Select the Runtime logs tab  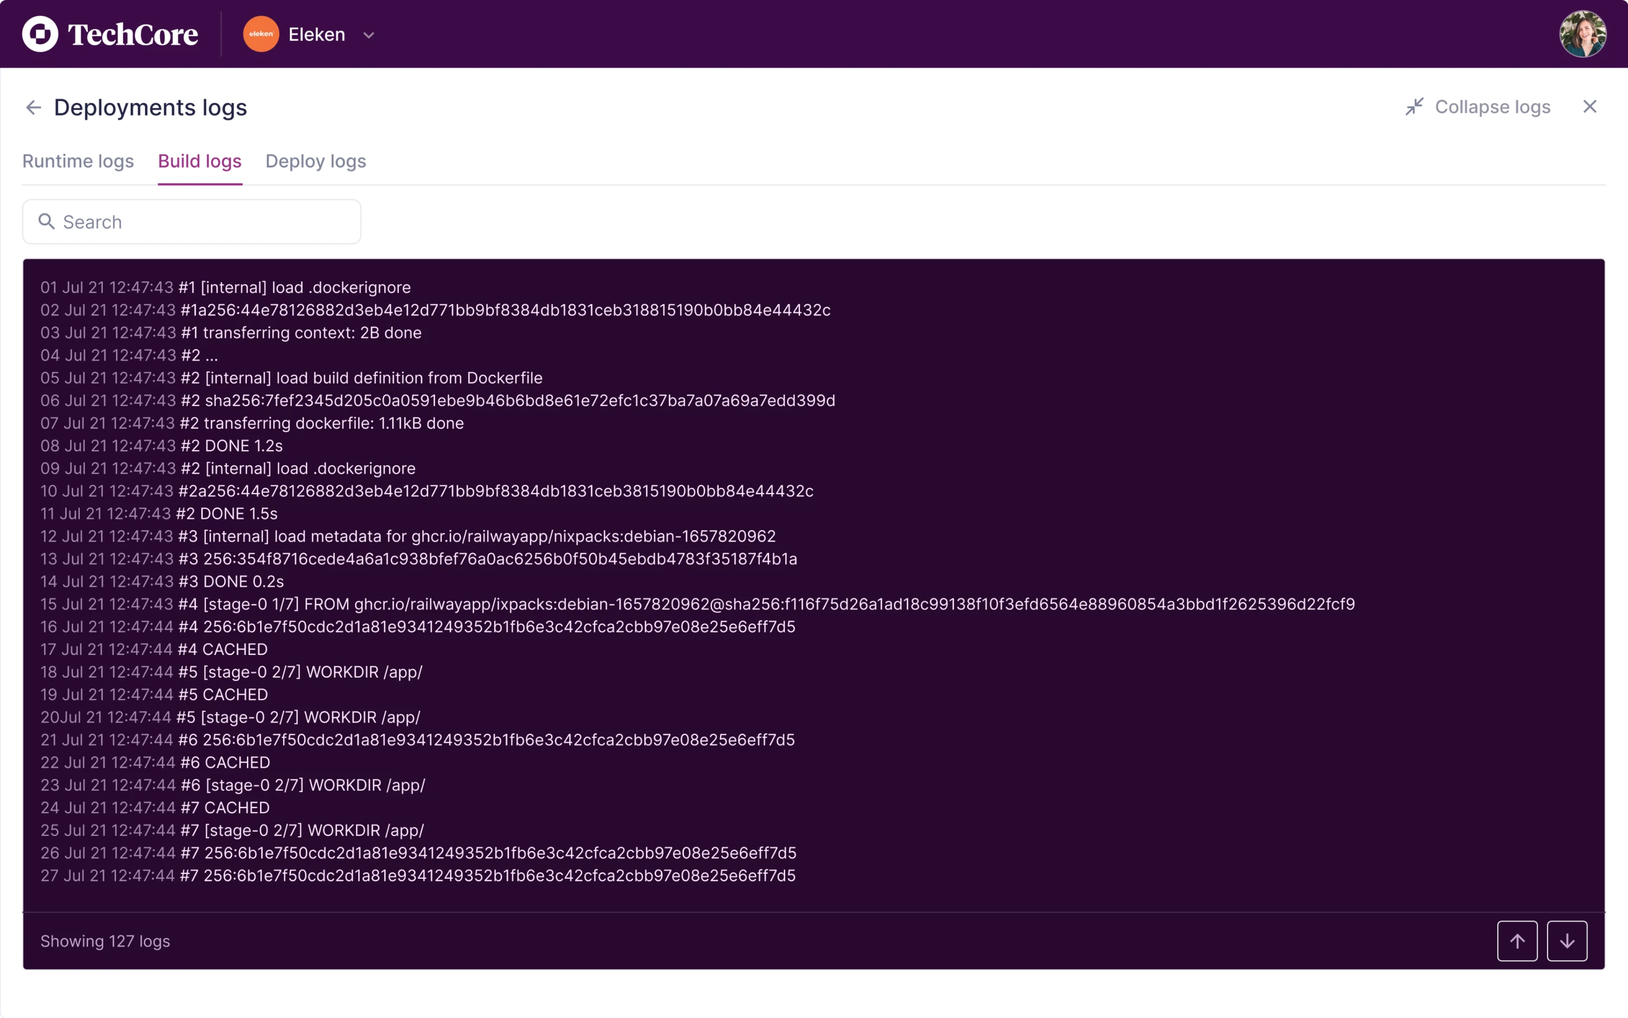pos(77,162)
